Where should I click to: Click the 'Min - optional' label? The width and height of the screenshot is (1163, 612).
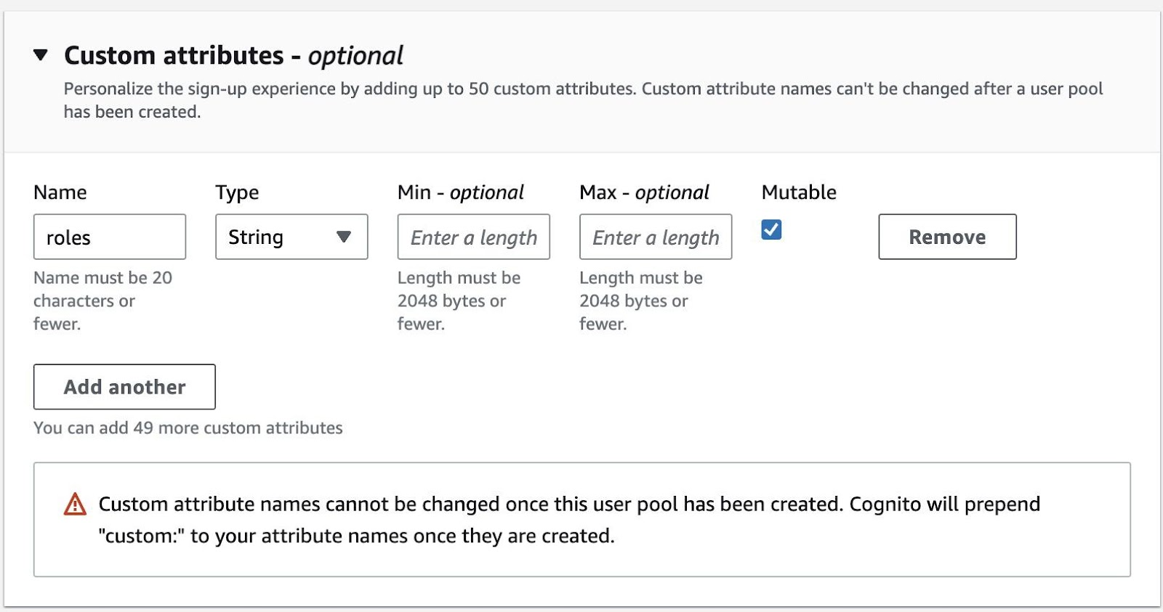pos(460,192)
